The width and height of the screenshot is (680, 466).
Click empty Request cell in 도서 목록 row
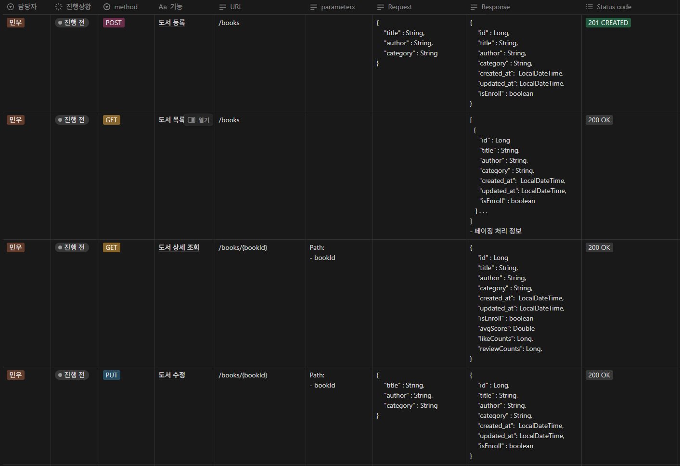419,176
